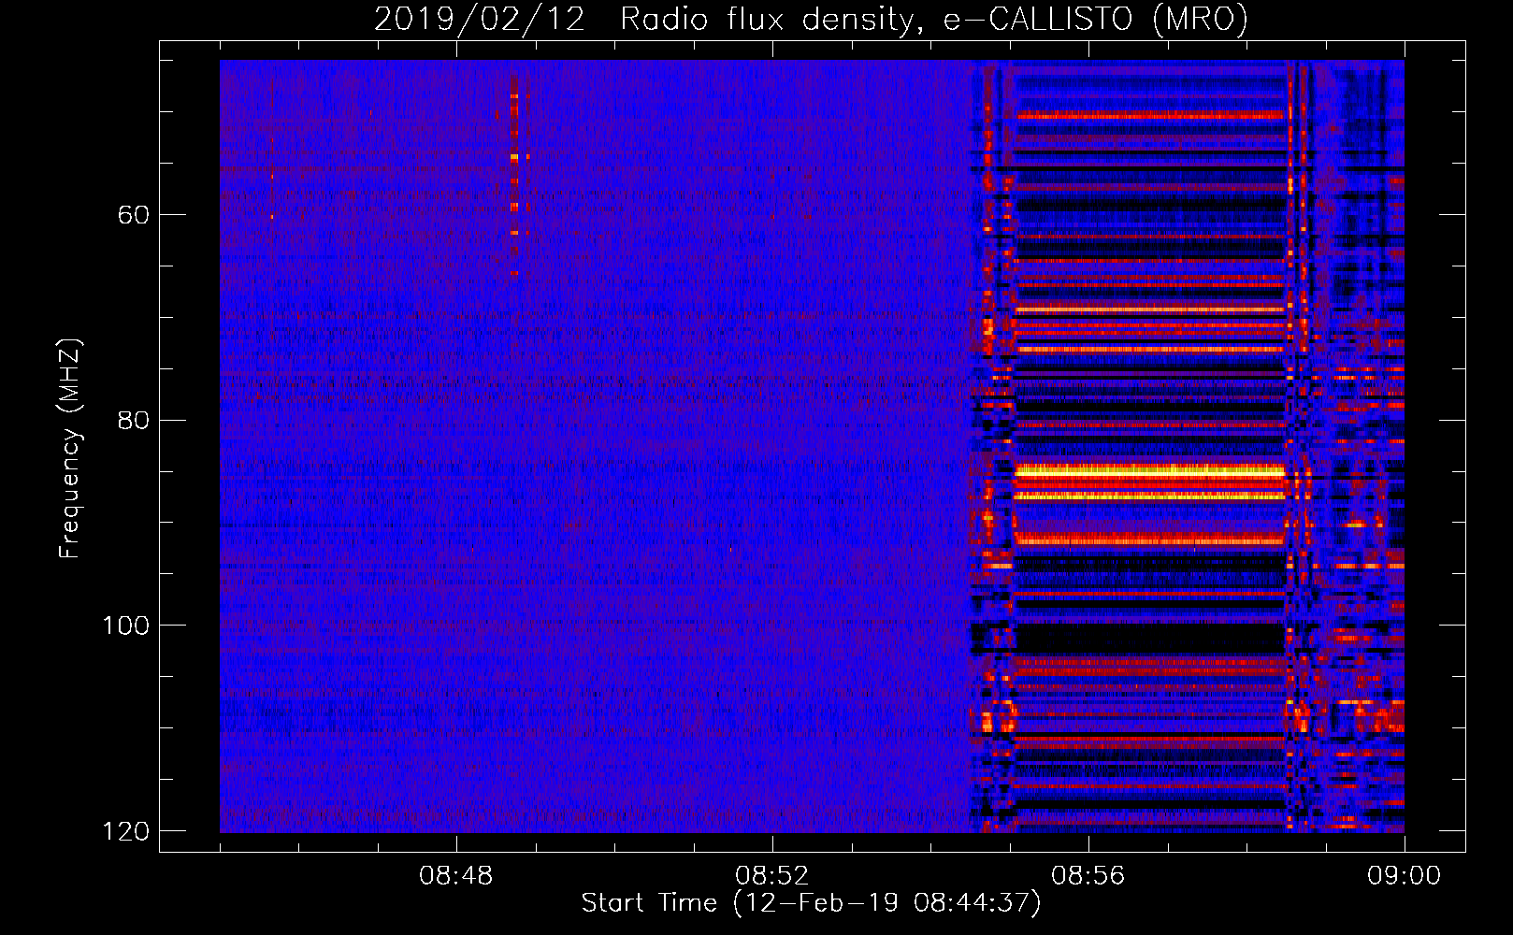Click the 08:48 time tick label
The width and height of the screenshot is (1513, 935).
point(456,876)
